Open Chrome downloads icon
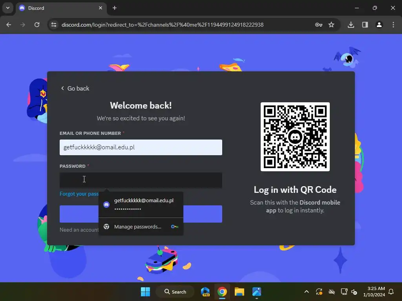The width and height of the screenshot is (402, 301). [351, 25]
